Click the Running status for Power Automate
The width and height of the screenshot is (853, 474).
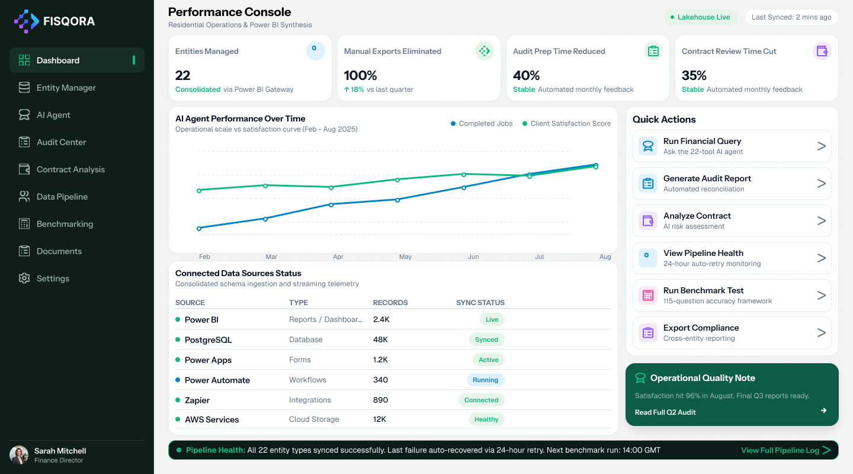point(486,380)
